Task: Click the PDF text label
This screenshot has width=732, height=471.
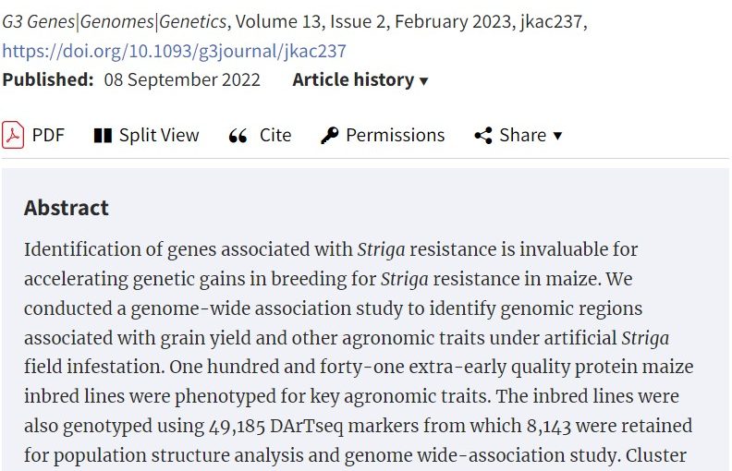Action: pyautogui.click(x=48, y=135)
